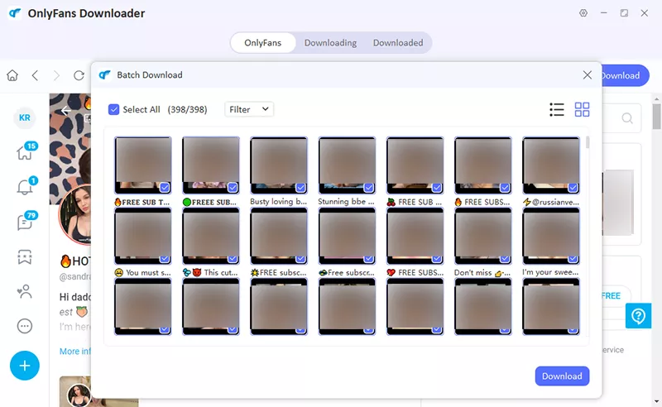Click blue plus new post button
The width and height of the screenshot is (662, 407).
pos(25,365)
